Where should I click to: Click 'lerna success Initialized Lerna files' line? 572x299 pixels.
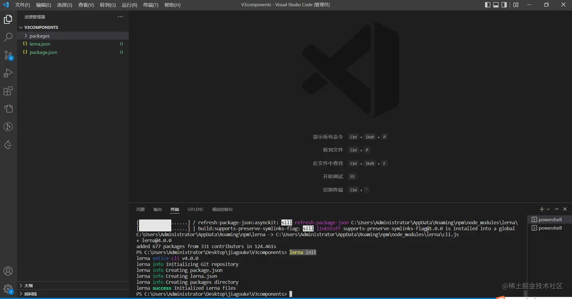[x=186, y=288]
